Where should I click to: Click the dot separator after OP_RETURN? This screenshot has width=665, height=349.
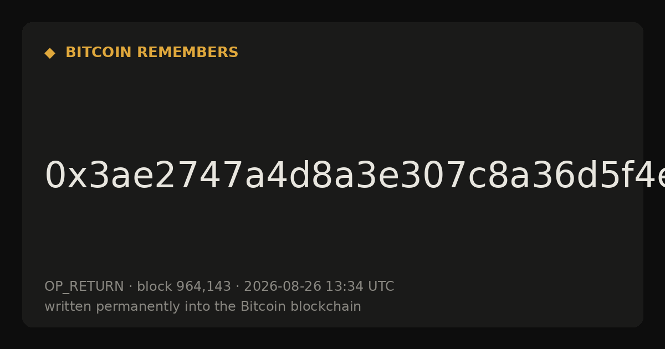click(131, 287)
